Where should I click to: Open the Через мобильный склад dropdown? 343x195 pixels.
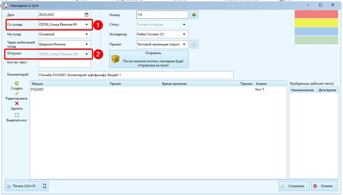[87, 44]
